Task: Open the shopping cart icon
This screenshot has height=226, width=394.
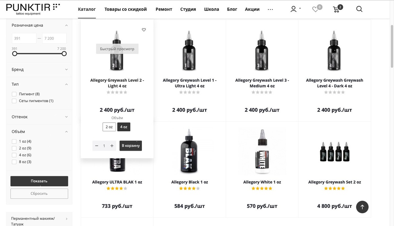Action: (337, 9)
